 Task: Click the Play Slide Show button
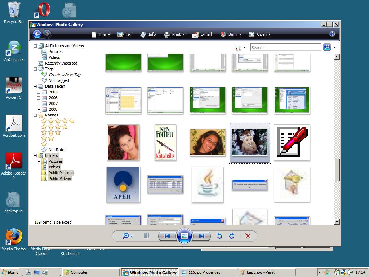(x=184, y=236)
